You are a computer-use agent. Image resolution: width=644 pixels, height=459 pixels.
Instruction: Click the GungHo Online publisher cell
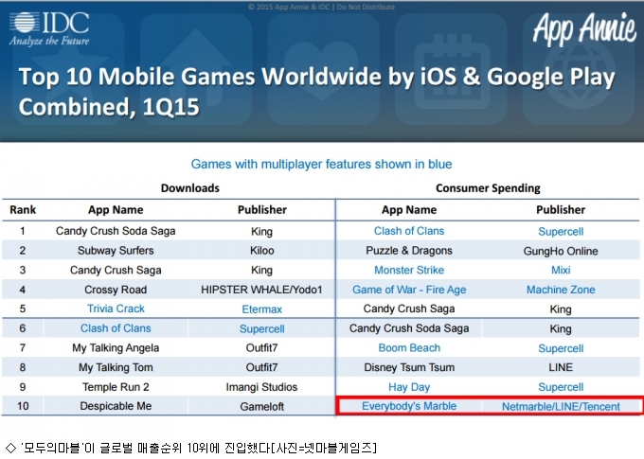[561, 251]
